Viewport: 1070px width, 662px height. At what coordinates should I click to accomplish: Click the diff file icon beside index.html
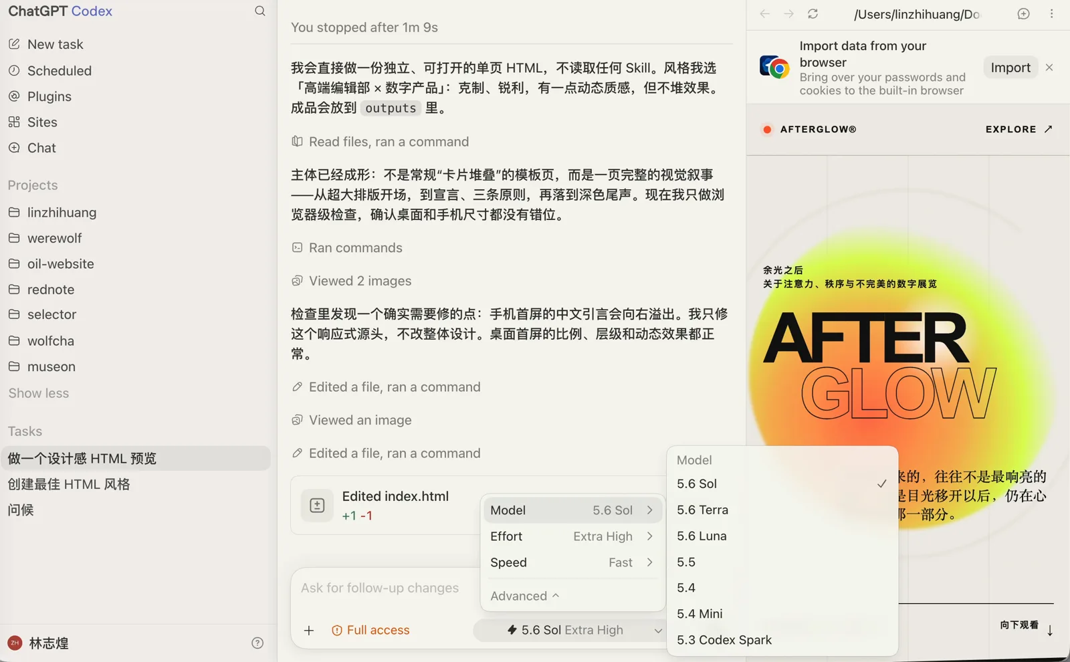coord(317,506)
